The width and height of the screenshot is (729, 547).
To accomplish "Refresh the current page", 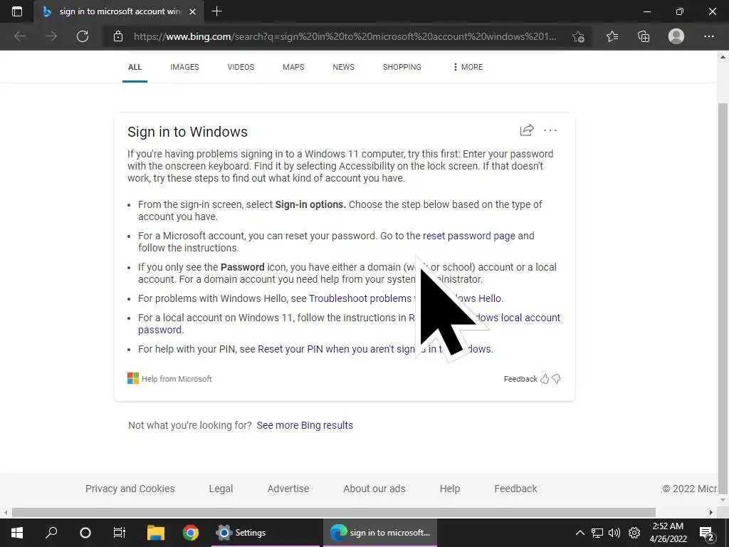I will 83,36.
